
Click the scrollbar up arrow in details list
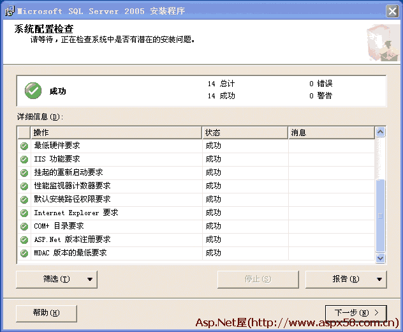point(380,132)
